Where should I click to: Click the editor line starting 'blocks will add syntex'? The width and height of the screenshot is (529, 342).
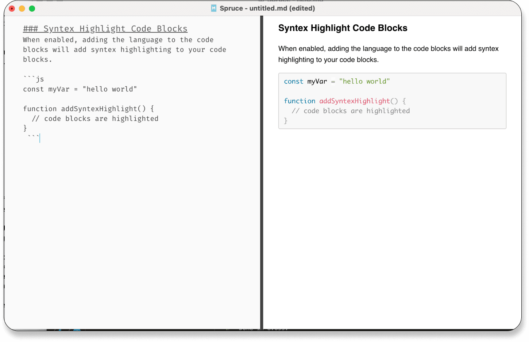pos(124,50)
